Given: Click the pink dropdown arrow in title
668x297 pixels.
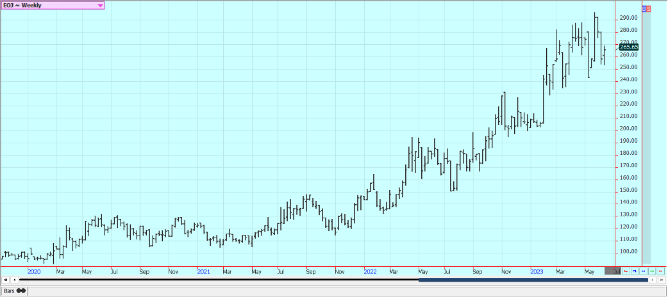Looking at the screenshot, I should [100, 5].
